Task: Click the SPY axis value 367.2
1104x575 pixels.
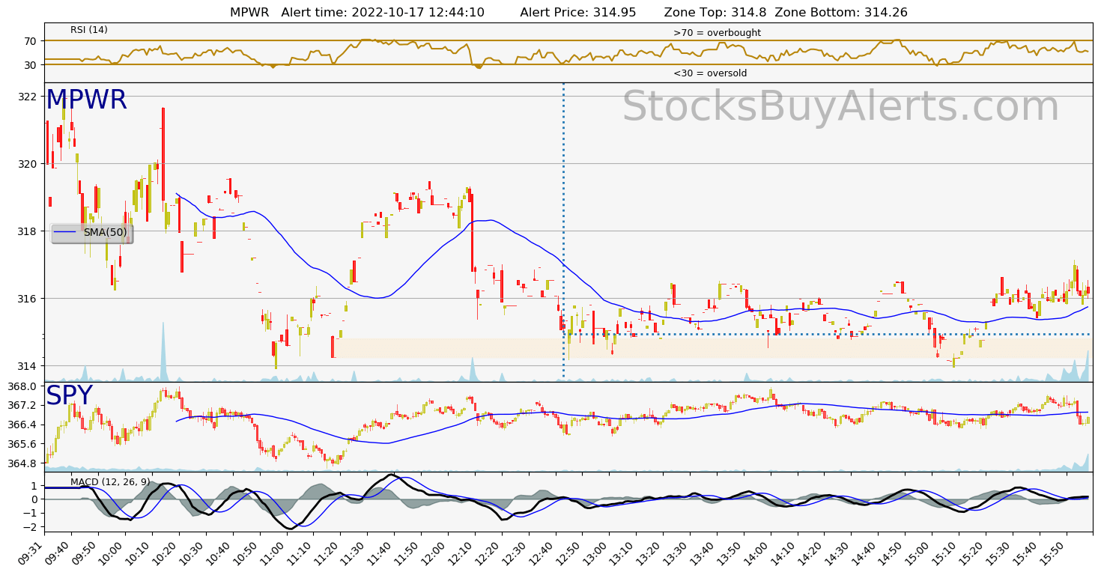Action: pyautogui.click(x=22, y=405)
